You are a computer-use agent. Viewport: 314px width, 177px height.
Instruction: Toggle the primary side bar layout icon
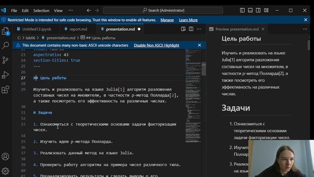tap(242, 10)
